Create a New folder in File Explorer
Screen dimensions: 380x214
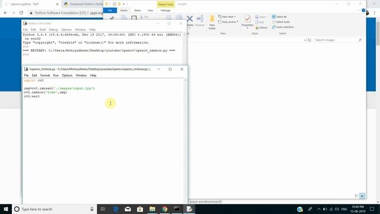coord(212,23)
